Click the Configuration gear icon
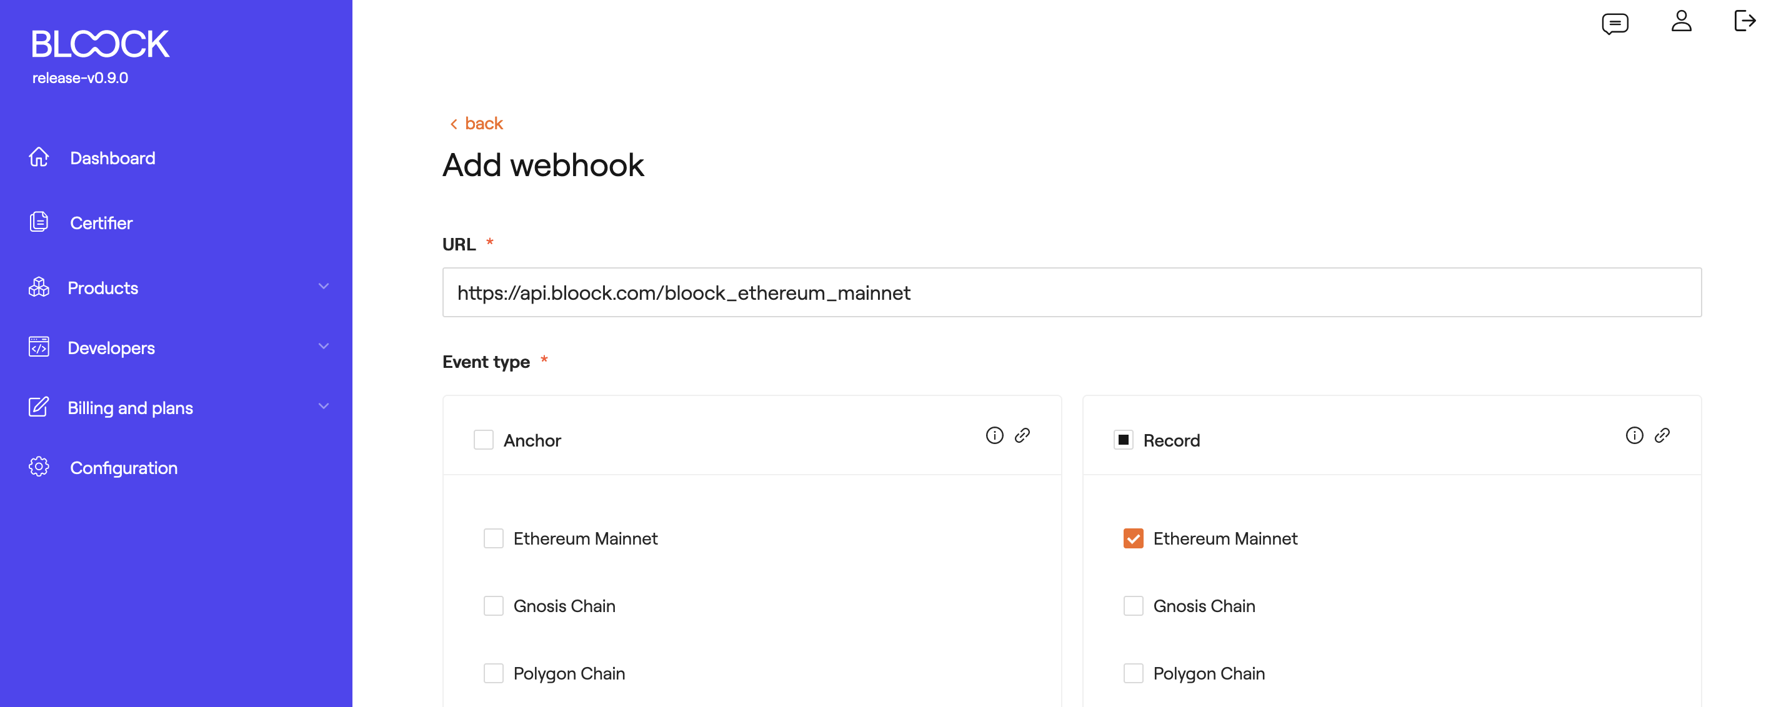Viewport: 1771px width, 707px height. coord(39,467)
